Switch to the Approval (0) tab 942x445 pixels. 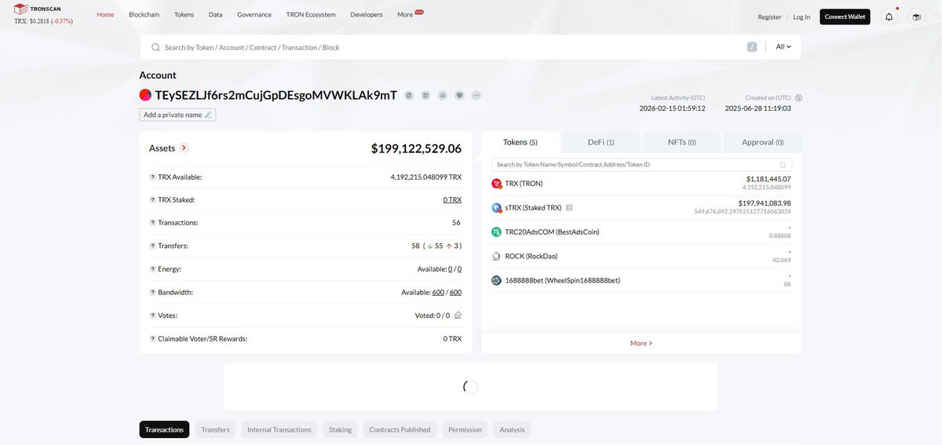tap(763, 142)
